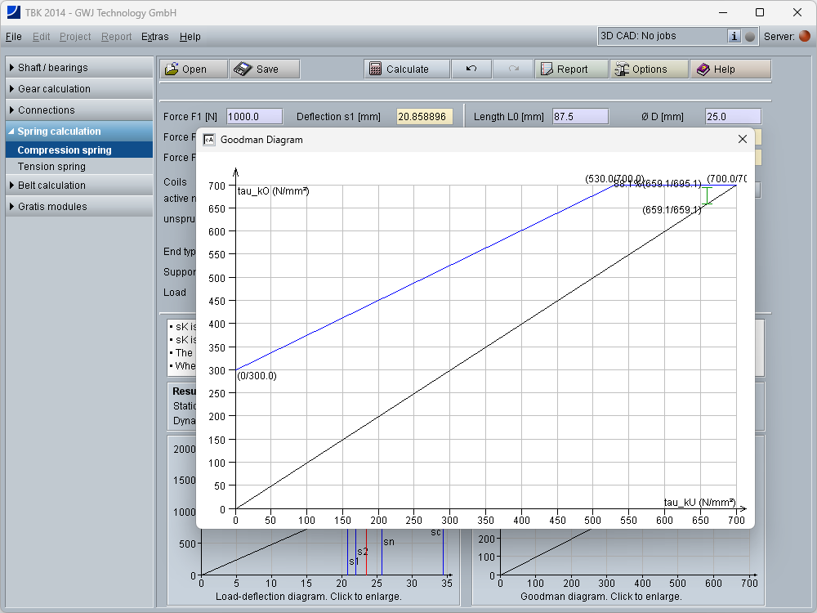Click the Open folder icon in toolbar
This screenshot has width=817, height=613.
click(x=172, y=69)
